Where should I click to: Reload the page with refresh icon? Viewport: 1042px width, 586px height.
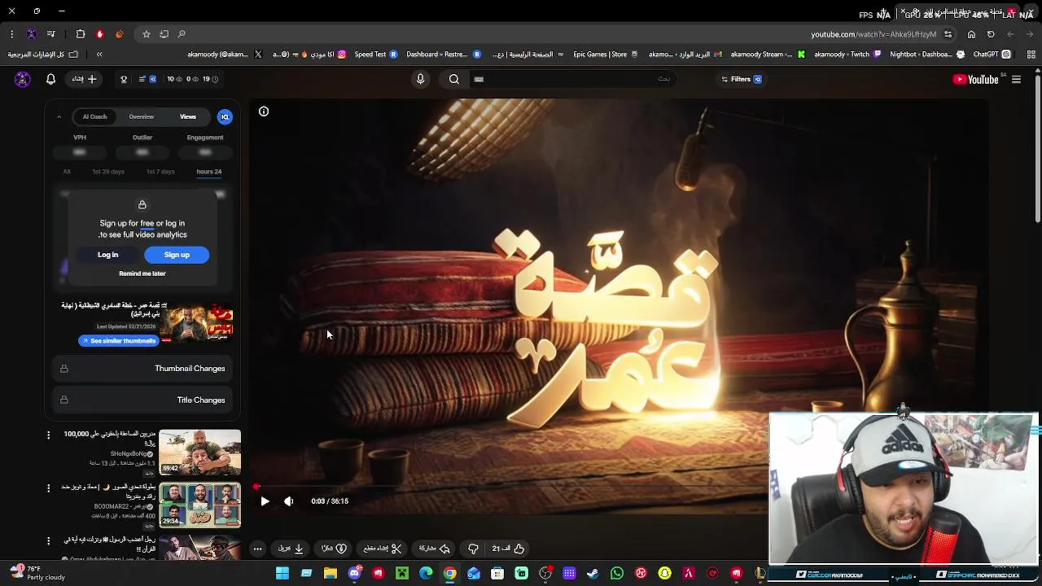[x=991, y=34]
